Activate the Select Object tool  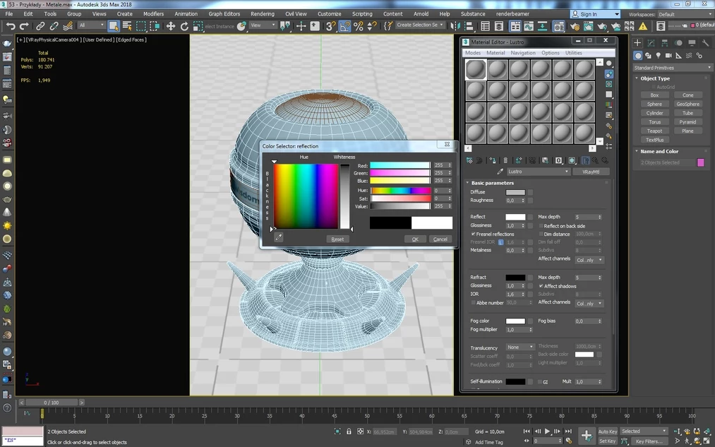(114, 26)
